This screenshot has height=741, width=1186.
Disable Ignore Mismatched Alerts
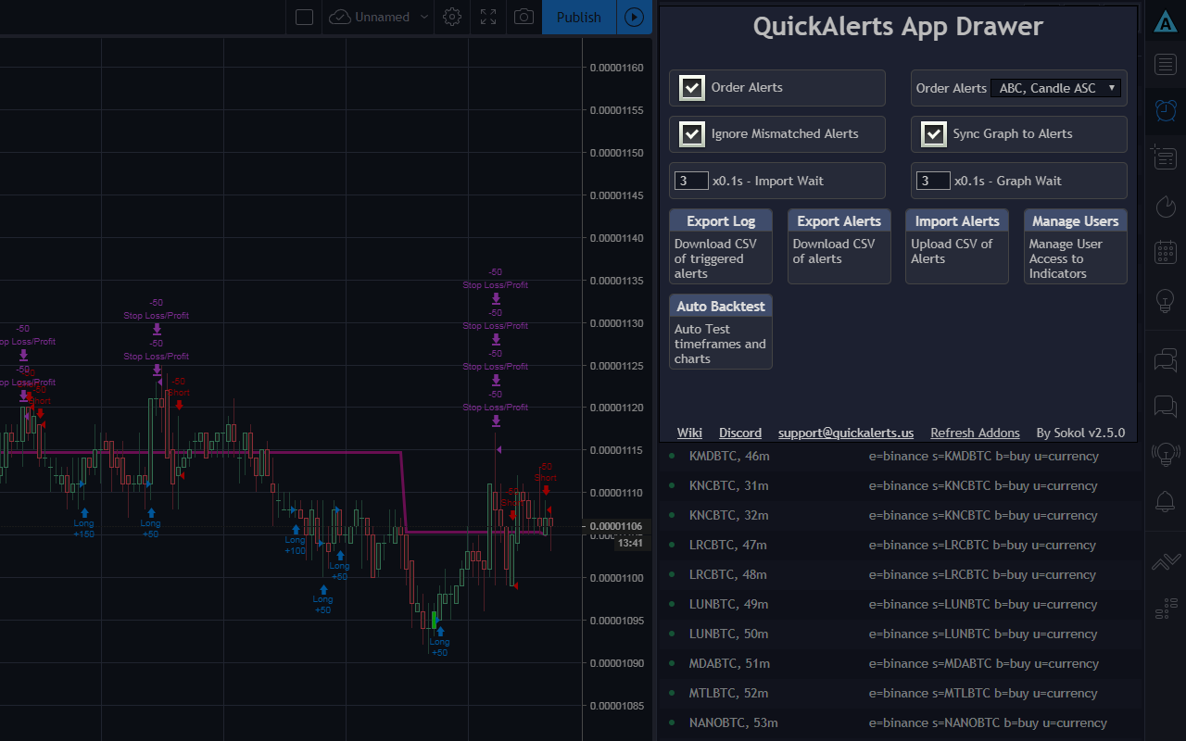click(691, 133)
